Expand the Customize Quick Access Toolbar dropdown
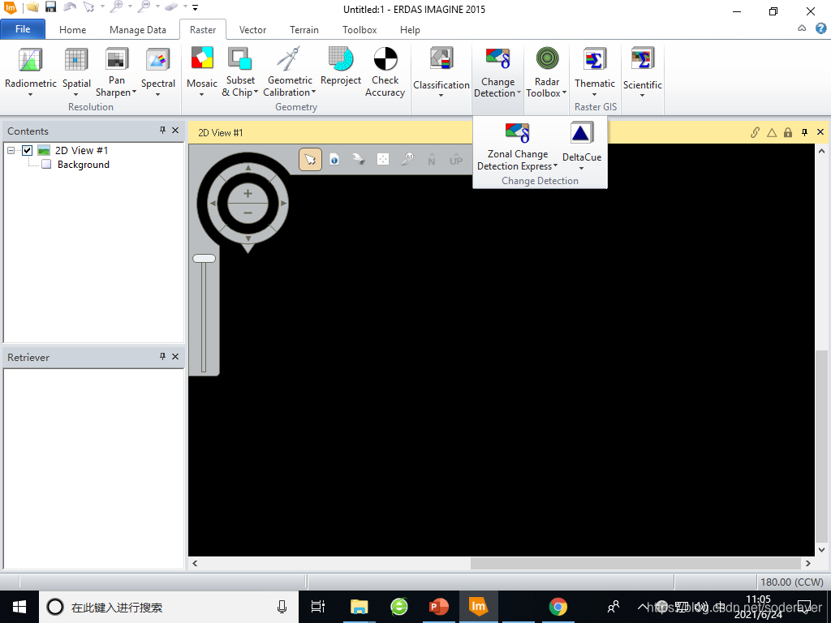The height and width of the screenshot is (623, 831). click(195, 7)
